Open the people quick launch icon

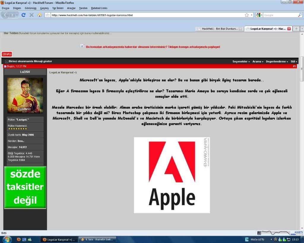pyautogui.click(x=30, y=239)
